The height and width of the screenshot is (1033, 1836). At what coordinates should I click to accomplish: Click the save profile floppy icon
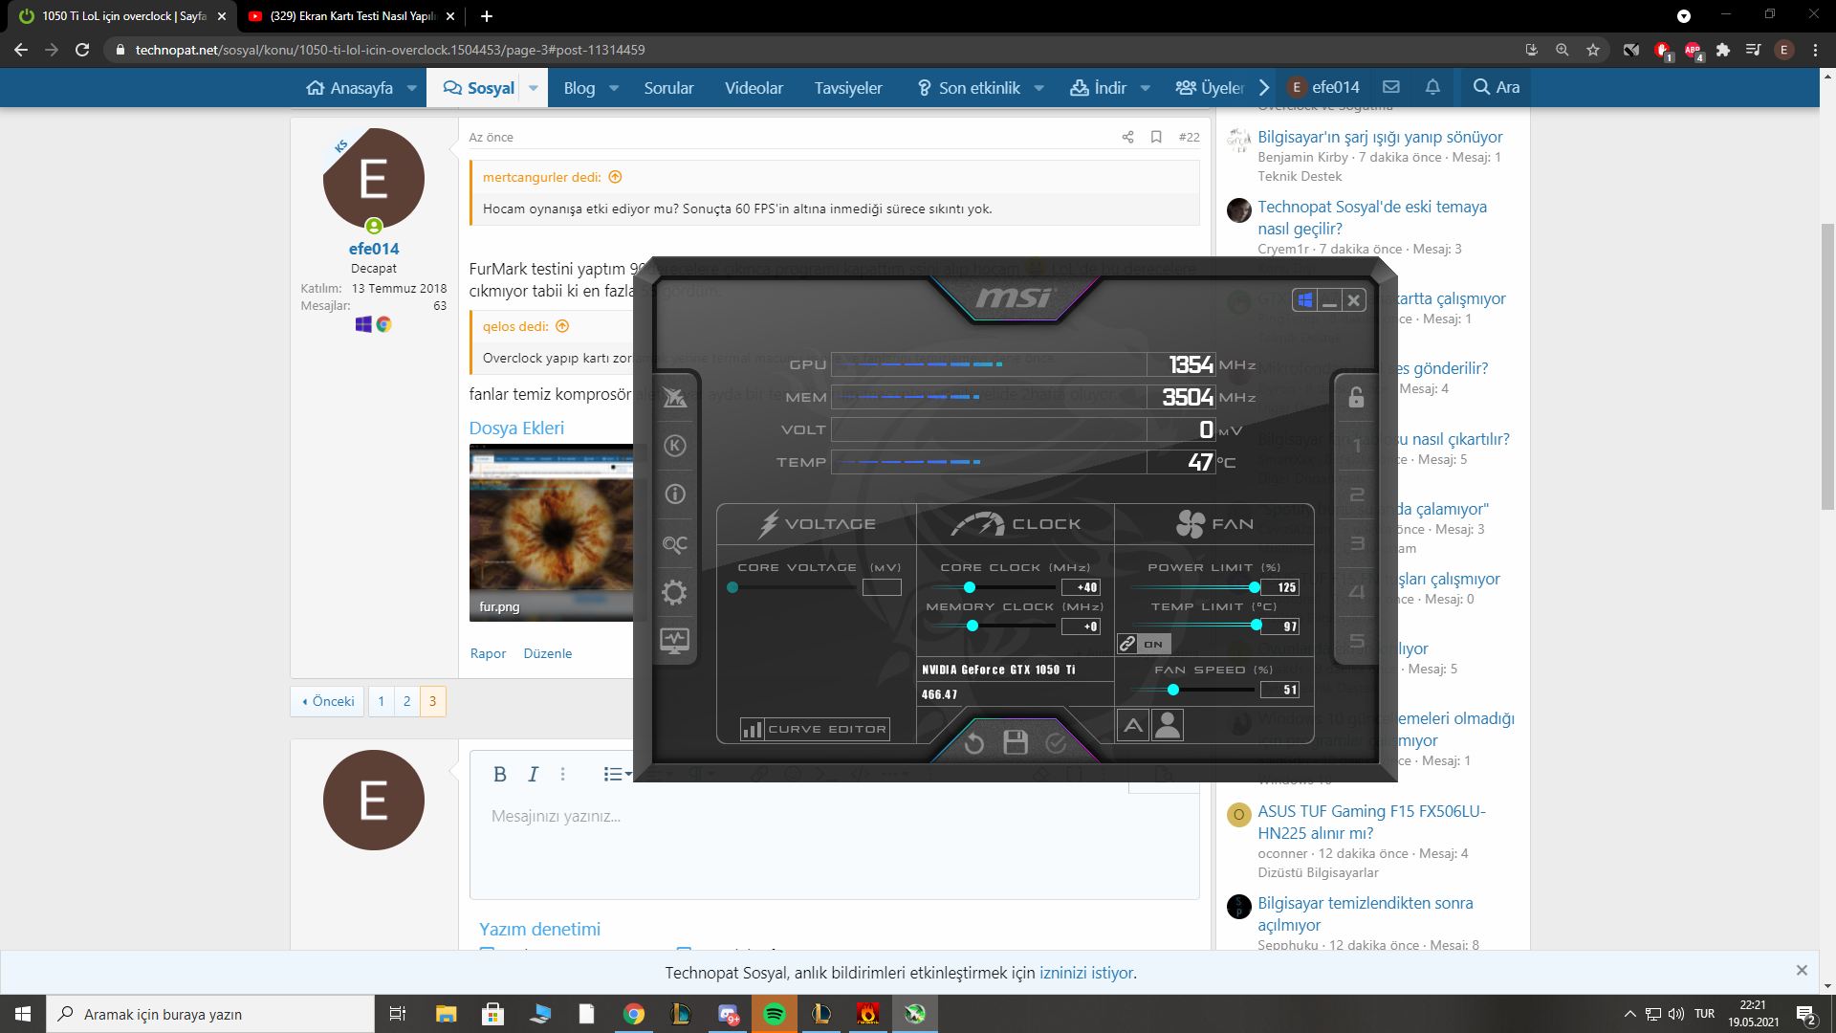(x=1016, y=742)
